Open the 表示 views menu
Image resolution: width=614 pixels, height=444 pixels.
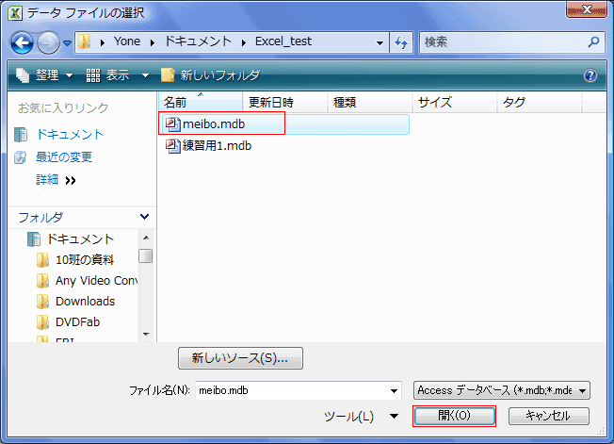tap(107, 74)
